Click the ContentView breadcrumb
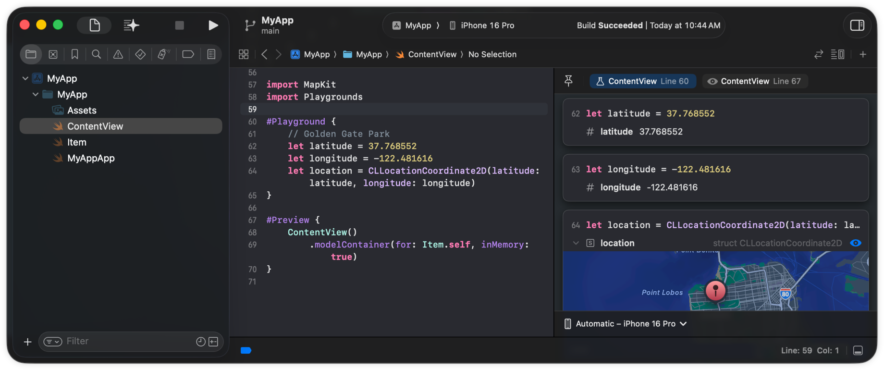The height and width of the screenshot is (370, 884). [426, 54]
